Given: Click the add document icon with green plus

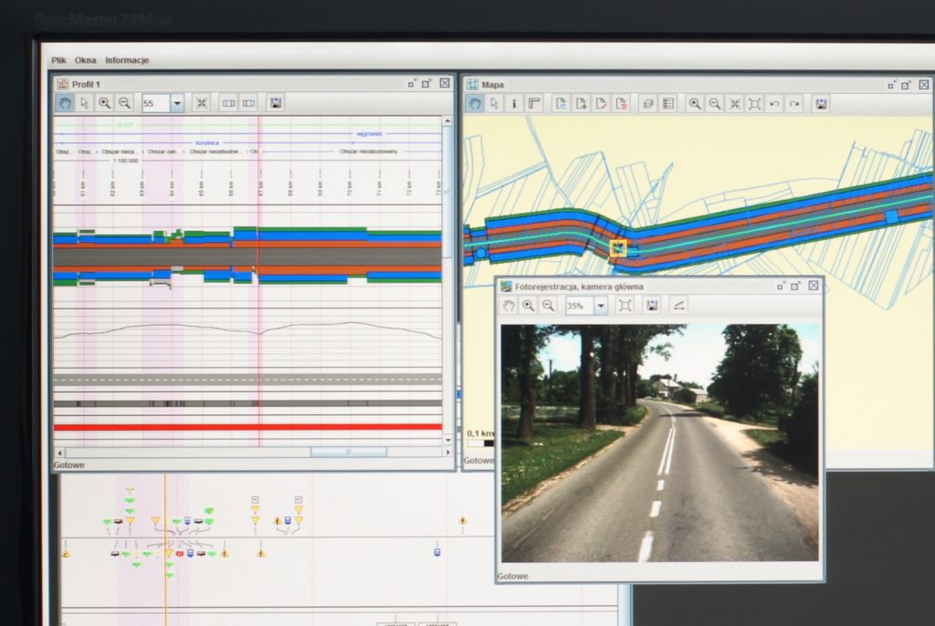Looking at the screenshot, I should pyautogui.click(x=581, y=104).
